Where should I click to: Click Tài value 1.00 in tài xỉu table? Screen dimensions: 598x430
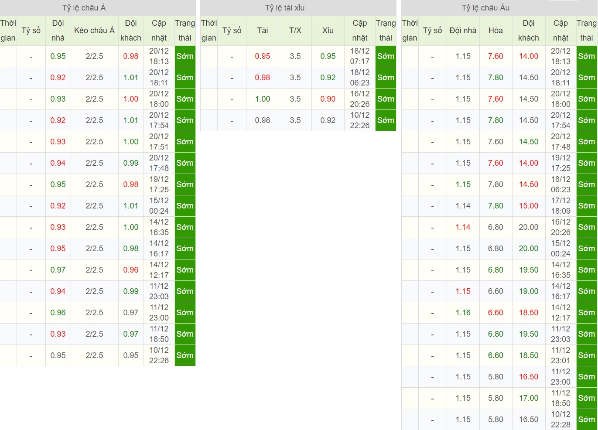[x=263, y=99]
